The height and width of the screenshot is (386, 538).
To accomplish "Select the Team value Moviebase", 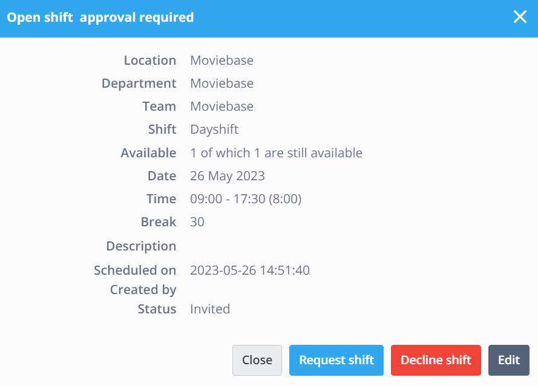I will click(221, 106).
